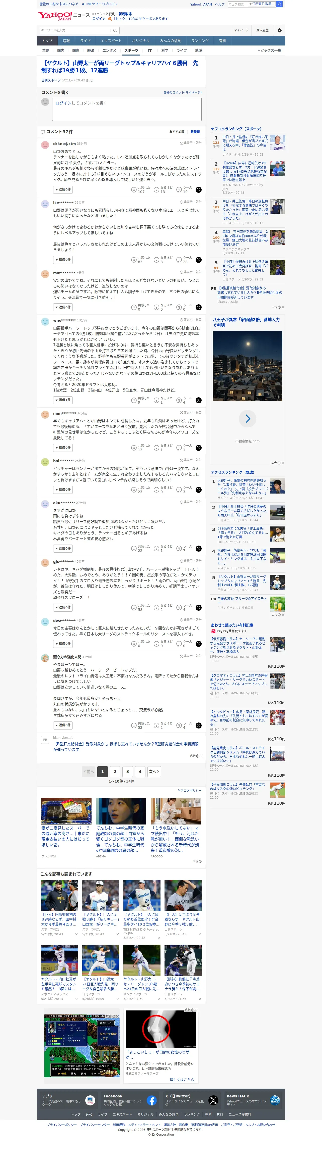Share mat******** comment via X icon

198,307
